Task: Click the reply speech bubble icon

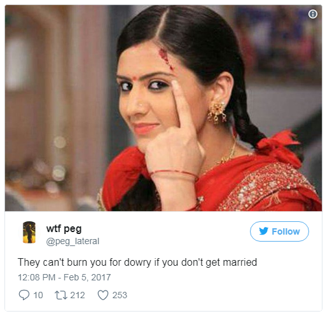Action: point(24,295)
